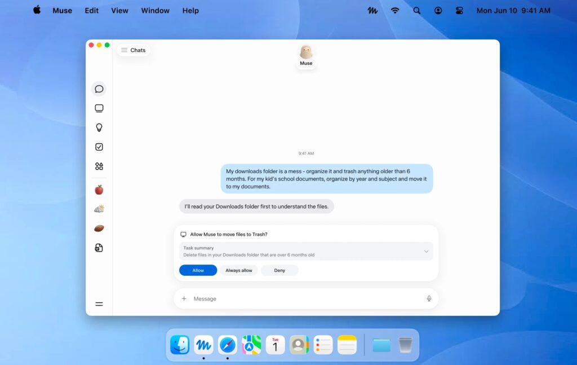Open Trash in the Dock
577x365 pixels.
click(405, 345)
